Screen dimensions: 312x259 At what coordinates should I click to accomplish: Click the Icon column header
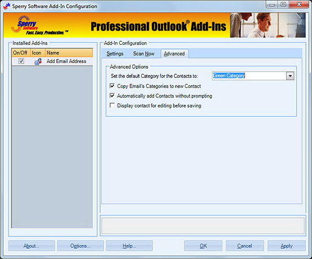coord(38,53)
